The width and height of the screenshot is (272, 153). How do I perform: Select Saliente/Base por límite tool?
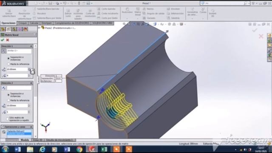pyautogui.click(x=47, y=18)
